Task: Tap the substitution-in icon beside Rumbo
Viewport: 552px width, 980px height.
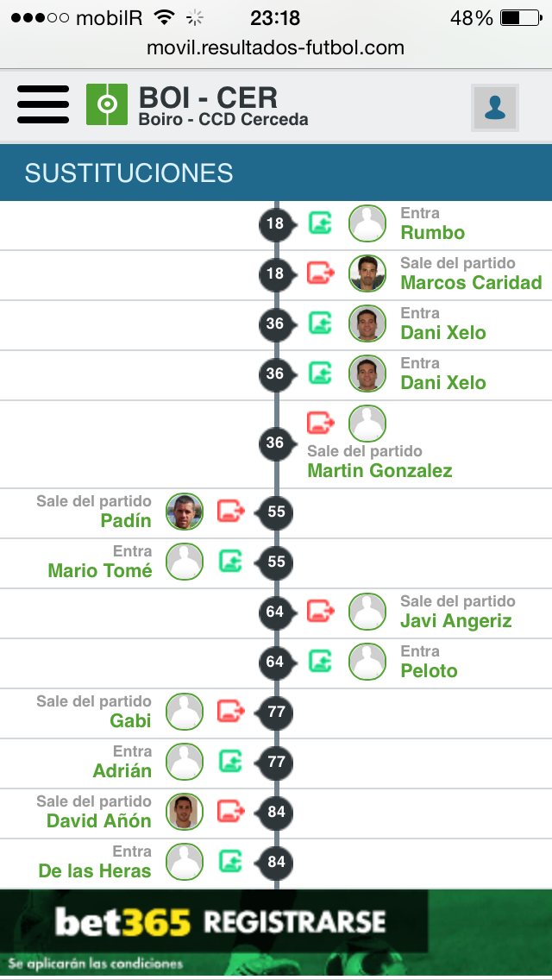Action: 320,223
